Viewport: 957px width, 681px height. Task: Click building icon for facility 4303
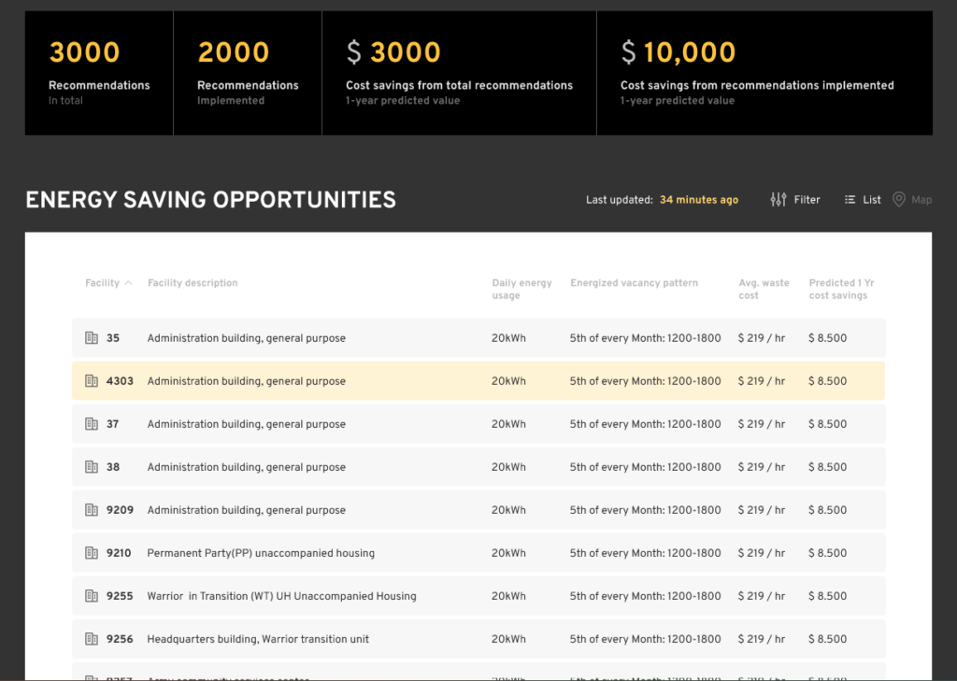point(92,381)
